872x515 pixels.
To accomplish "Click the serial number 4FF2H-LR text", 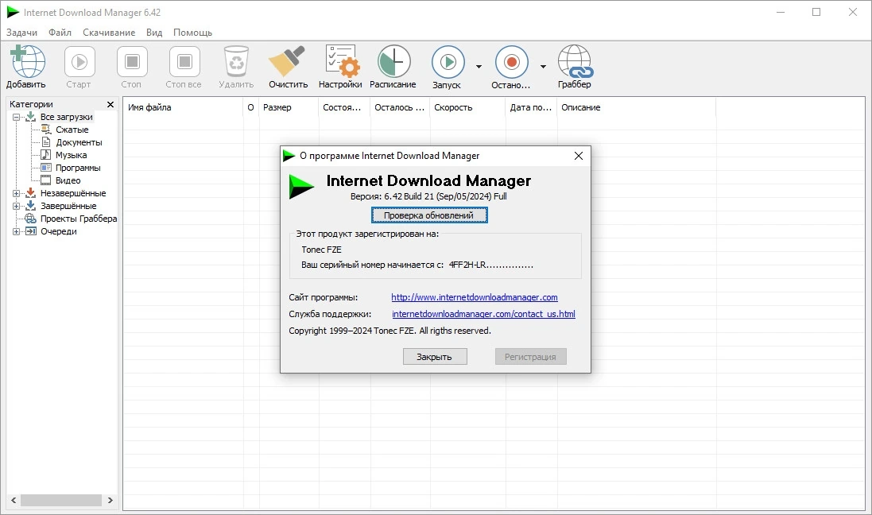I will point(490,265).
